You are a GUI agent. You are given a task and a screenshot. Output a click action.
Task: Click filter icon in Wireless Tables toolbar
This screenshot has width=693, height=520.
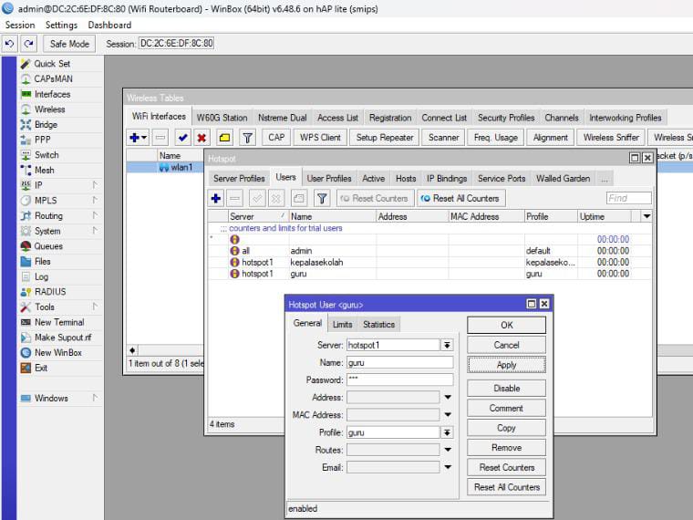(247, 138)
